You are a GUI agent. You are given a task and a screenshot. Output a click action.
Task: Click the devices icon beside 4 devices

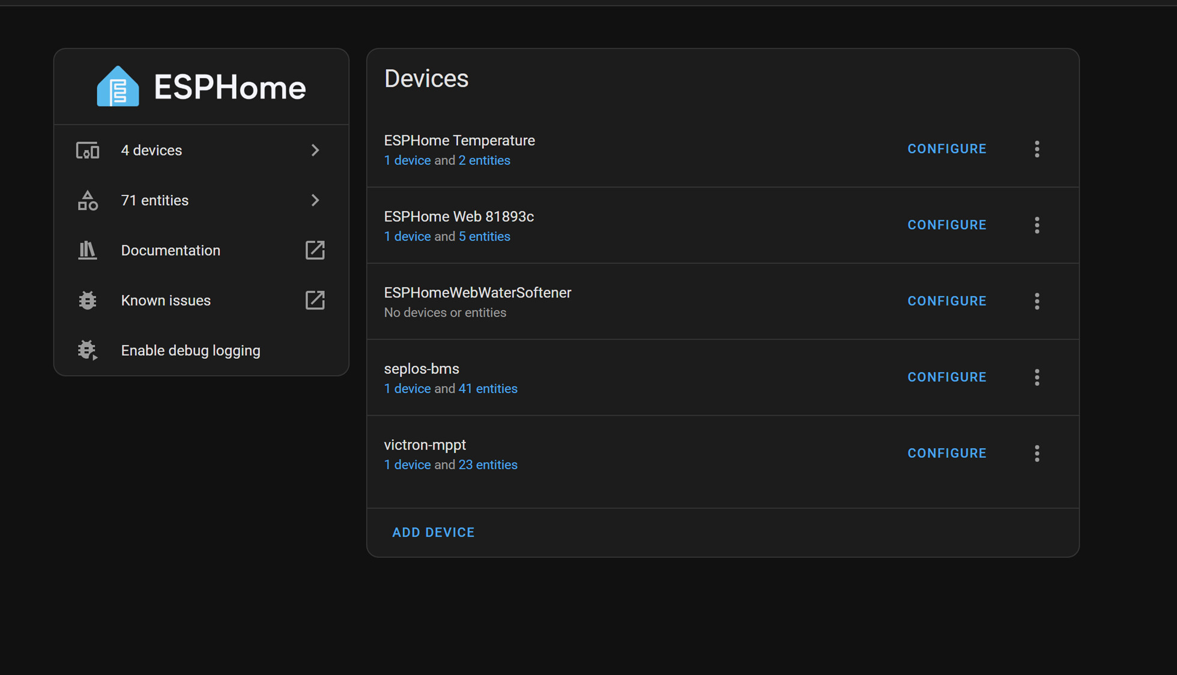[88, 151]
